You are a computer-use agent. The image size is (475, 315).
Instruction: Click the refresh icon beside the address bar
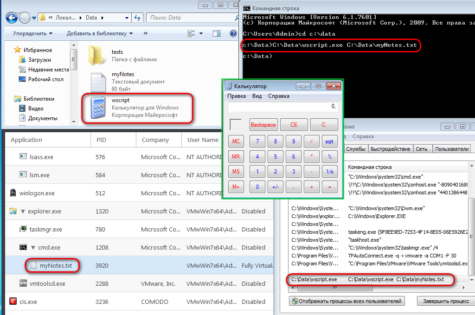(x=137, y=18)
